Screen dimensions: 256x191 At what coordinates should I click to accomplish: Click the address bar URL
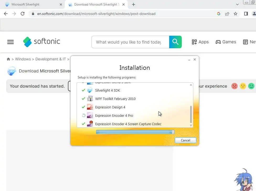(96, 14)
